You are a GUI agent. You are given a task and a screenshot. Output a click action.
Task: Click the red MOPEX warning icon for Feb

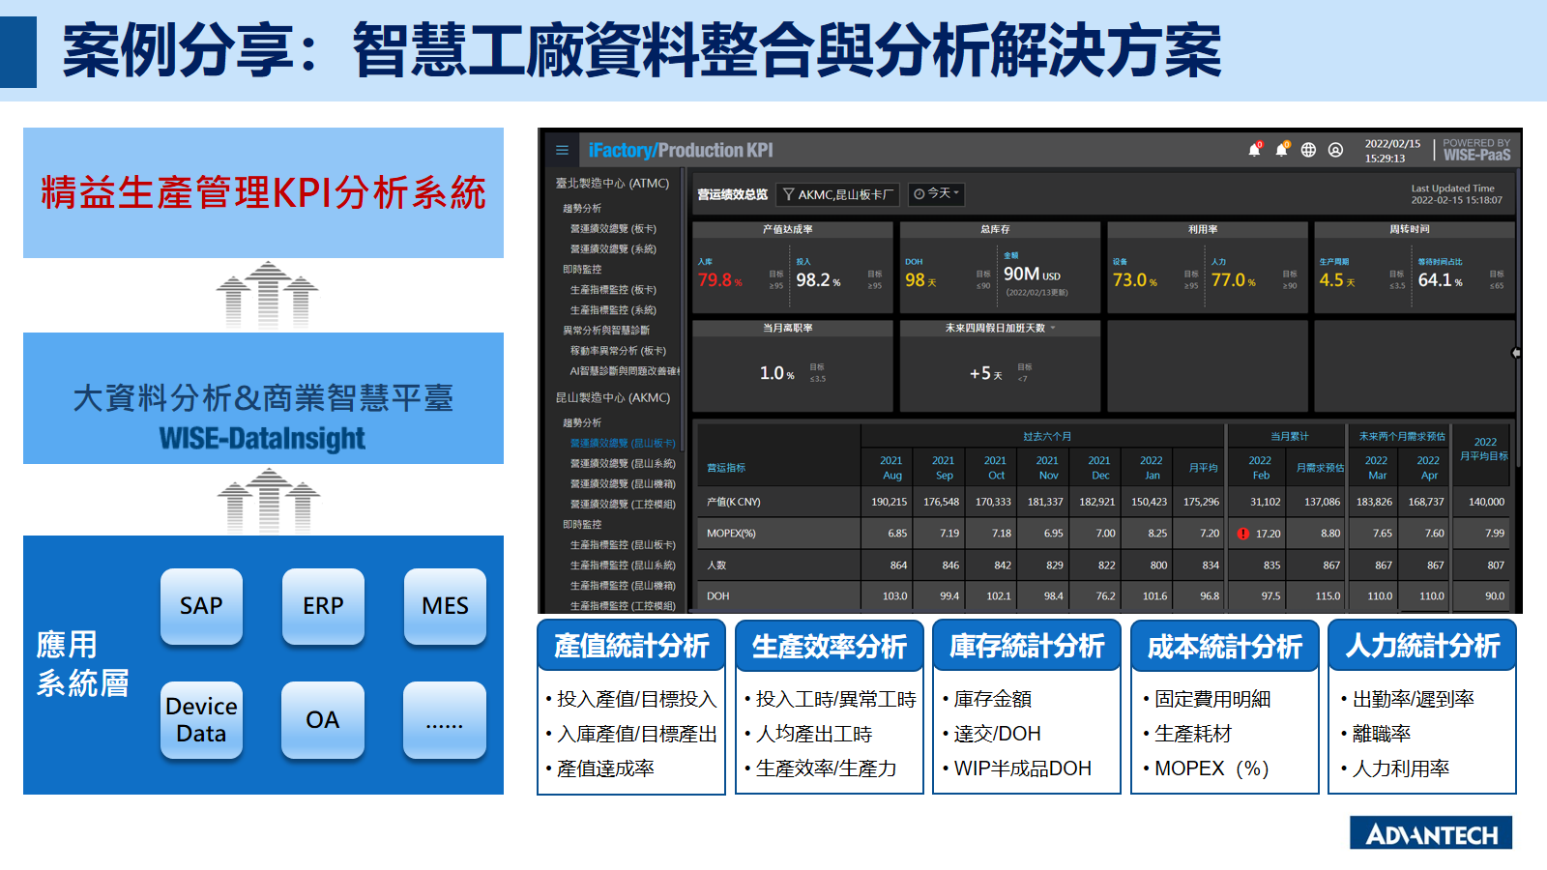[x=1243, y=534]
